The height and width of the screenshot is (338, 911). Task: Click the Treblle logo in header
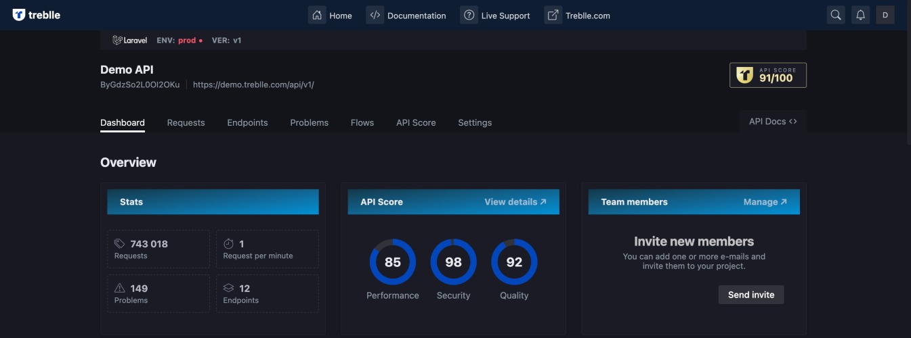[x=37, y=15]
